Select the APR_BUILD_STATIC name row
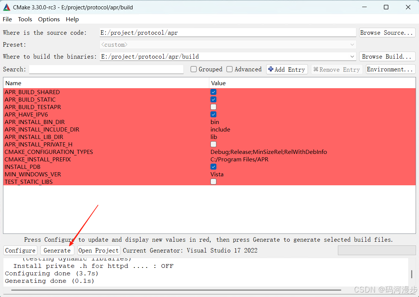 click(30, 100)
